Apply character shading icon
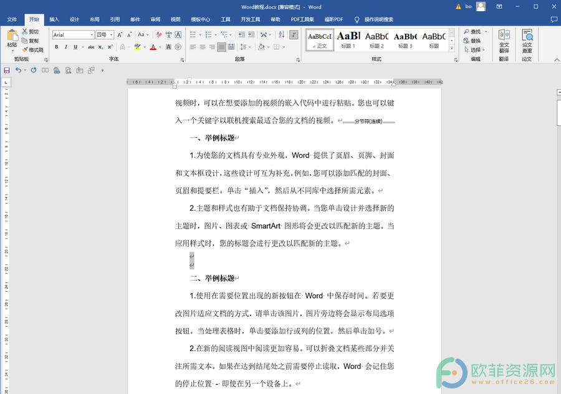Image resolution: width=561 pixels, height=394 pixels. point(168,47)
